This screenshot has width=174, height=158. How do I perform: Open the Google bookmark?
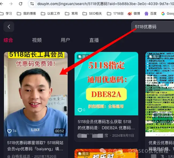coord(168,14)
